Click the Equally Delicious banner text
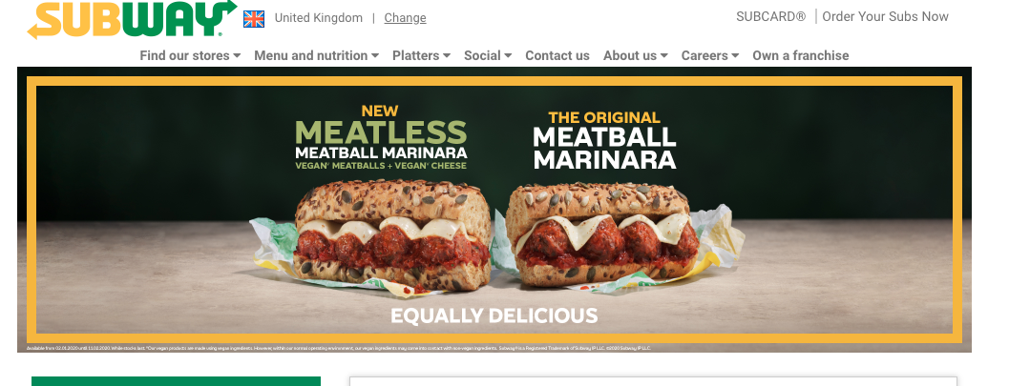The image size is (1009, 386). click(x=494, y=316)
